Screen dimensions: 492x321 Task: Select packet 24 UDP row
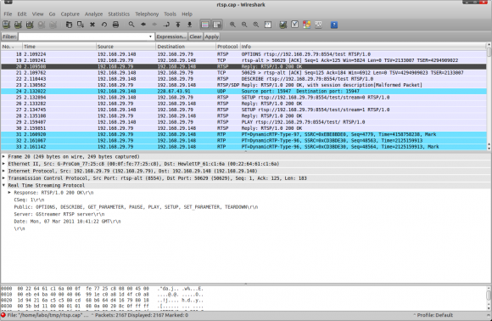tap(243, 91)
